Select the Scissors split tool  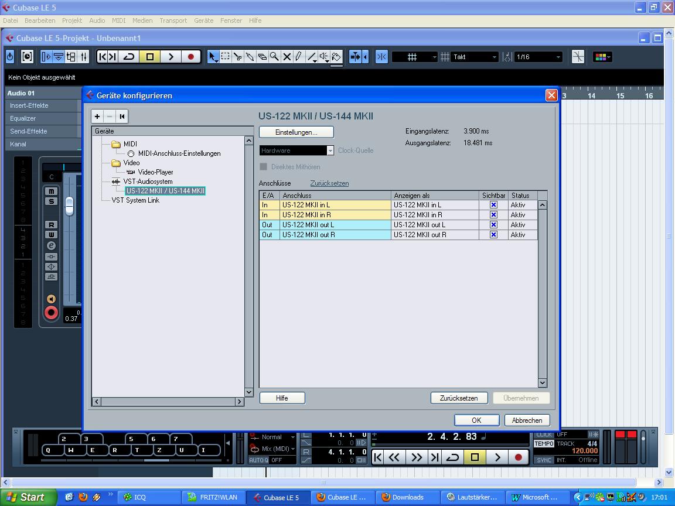point(237,57)
